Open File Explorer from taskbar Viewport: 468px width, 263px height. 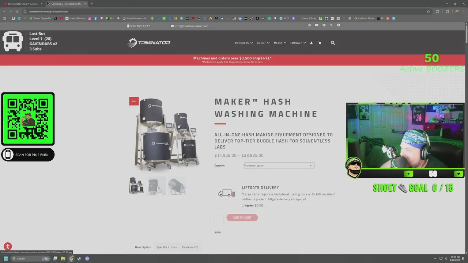63,259
